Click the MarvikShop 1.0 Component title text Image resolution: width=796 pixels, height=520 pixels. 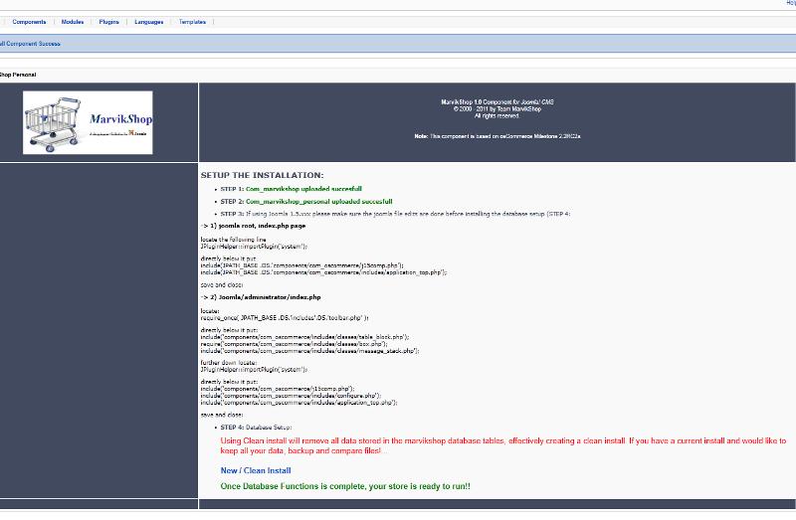point(497,102)
